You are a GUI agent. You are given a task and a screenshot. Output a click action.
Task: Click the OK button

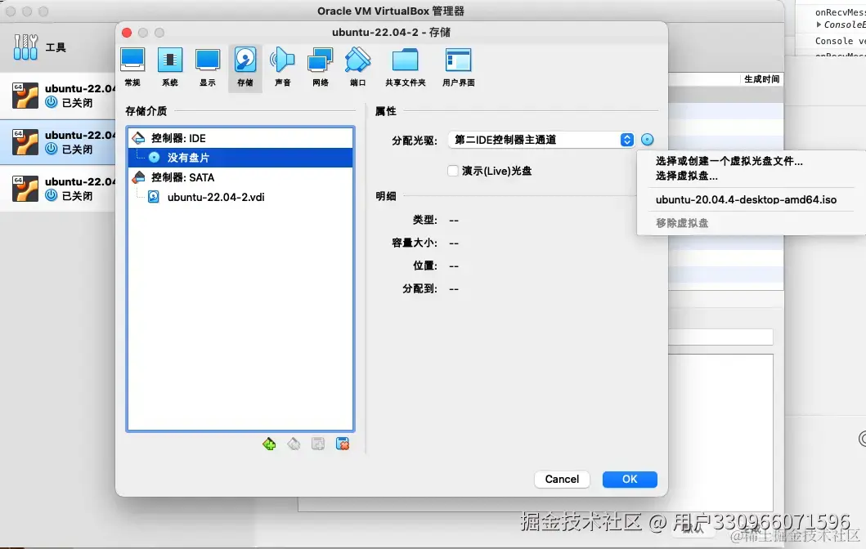pos(630,479)
